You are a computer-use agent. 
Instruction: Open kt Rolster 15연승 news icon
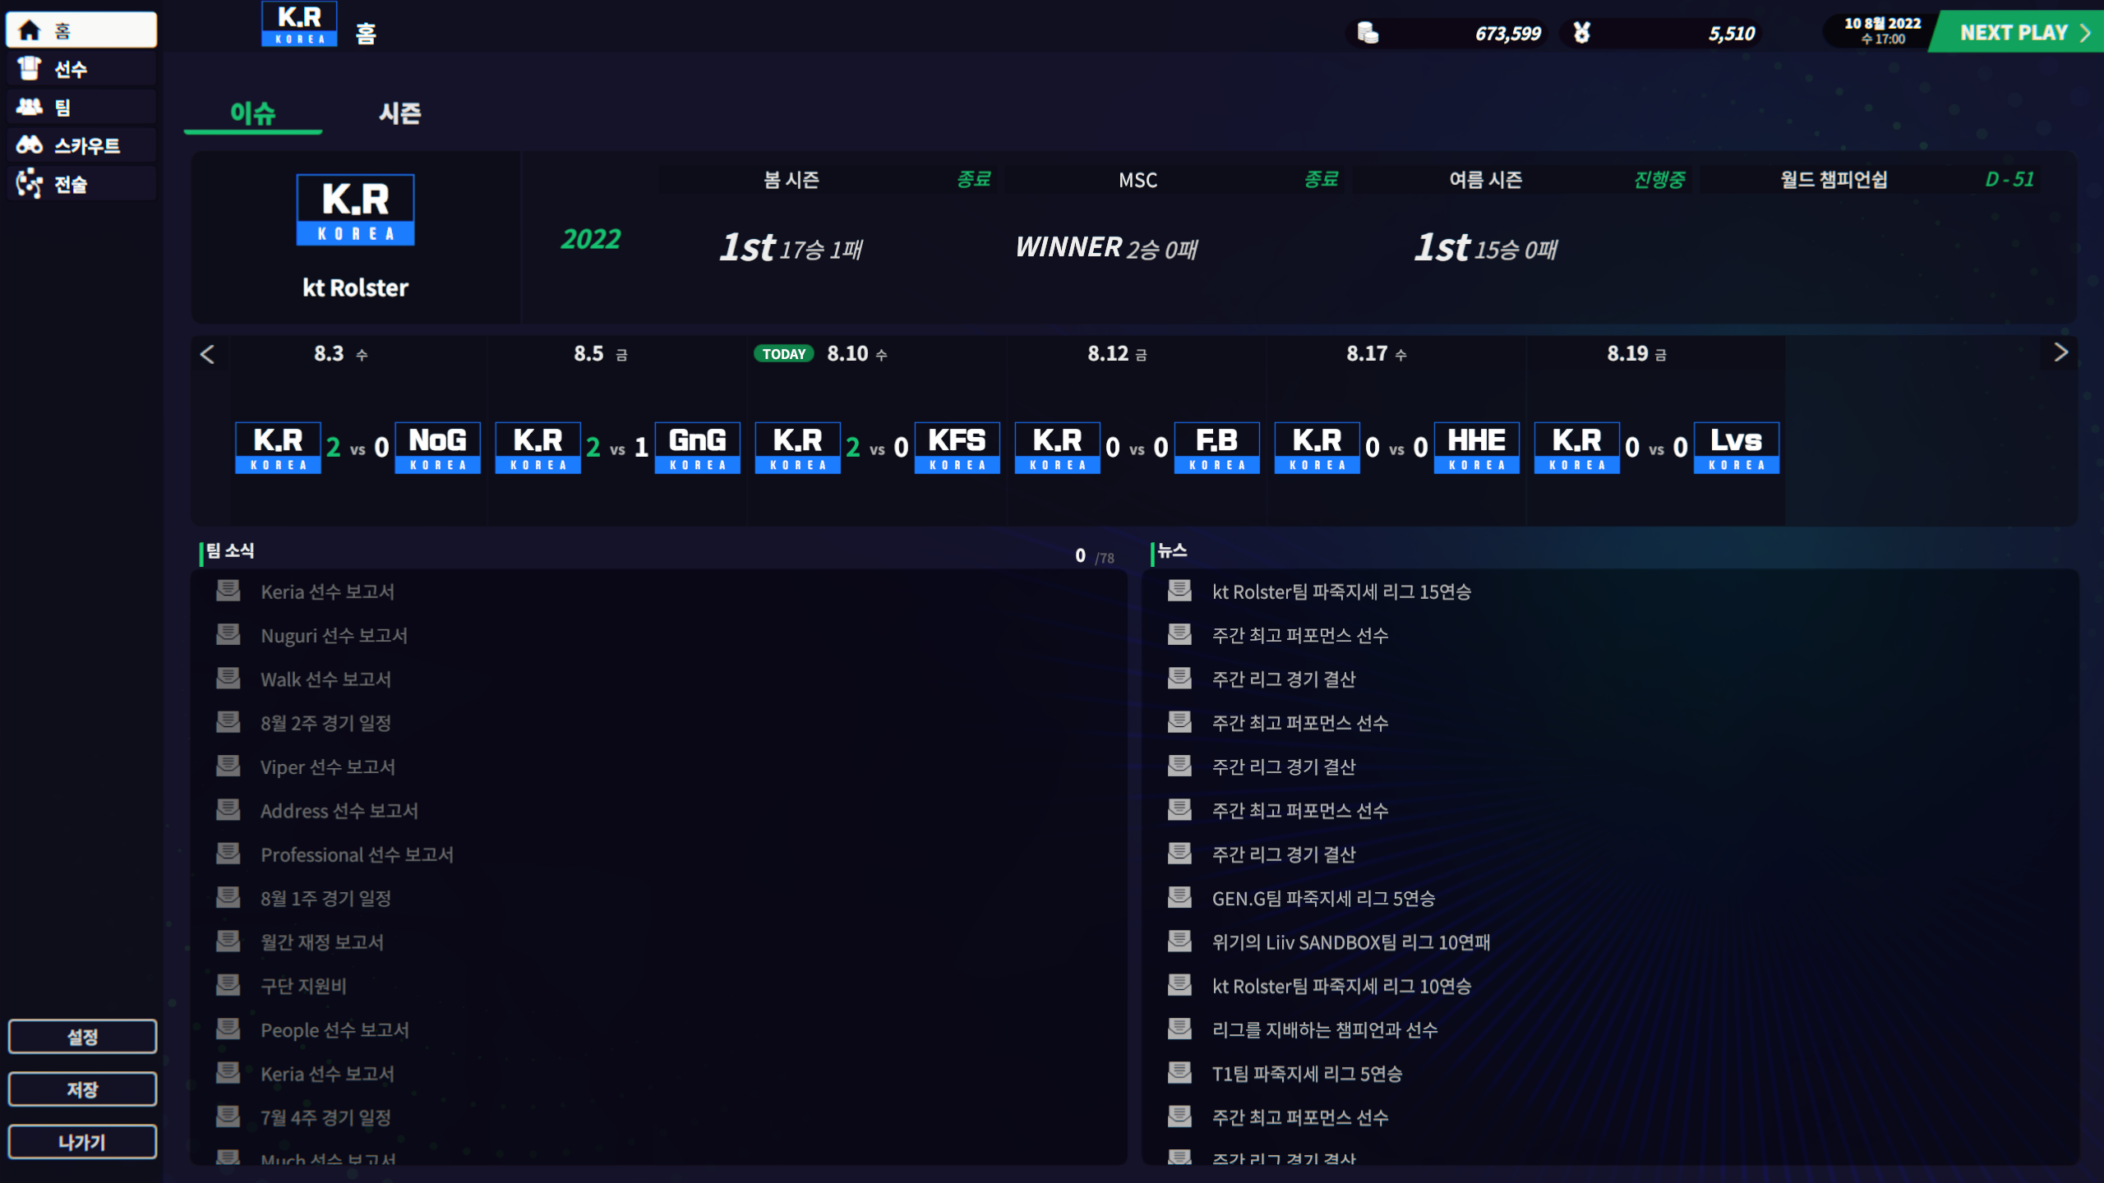pos(1180,591)
